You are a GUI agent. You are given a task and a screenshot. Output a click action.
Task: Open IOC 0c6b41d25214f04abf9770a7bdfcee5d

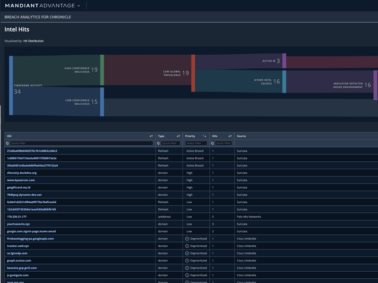[32, 202]
